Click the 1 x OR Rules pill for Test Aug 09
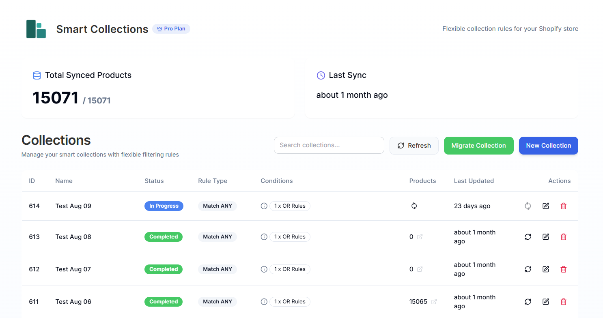The image size is (603, 318). [290, 206]
